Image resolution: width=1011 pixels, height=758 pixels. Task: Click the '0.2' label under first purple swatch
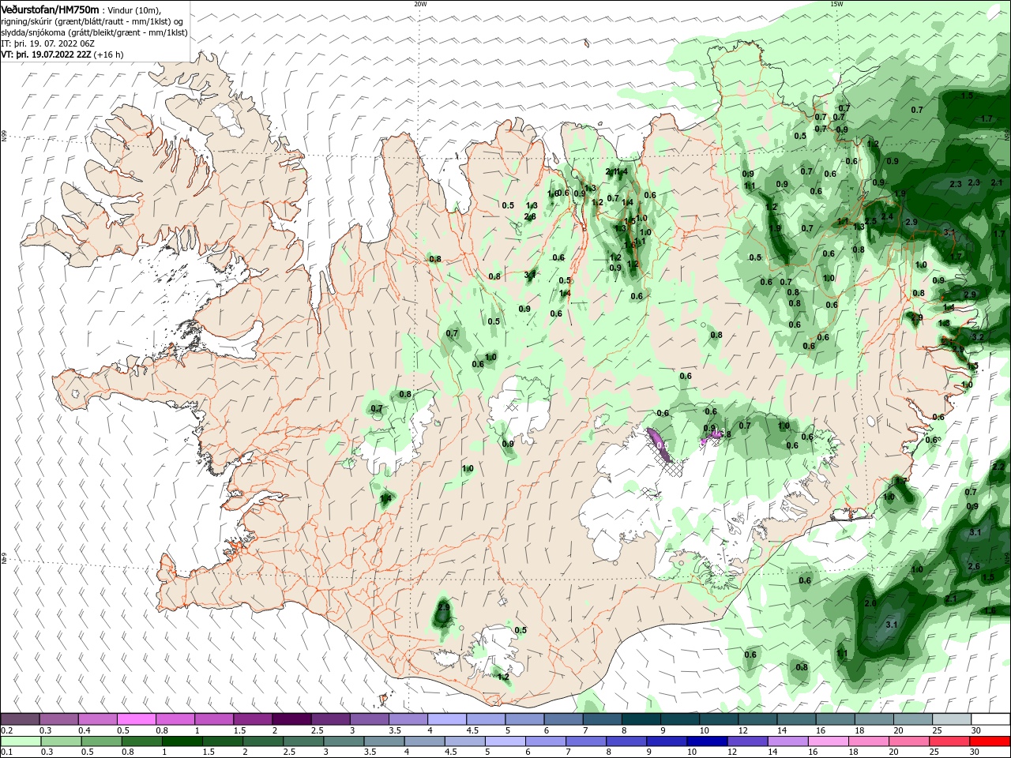[6, 730]
